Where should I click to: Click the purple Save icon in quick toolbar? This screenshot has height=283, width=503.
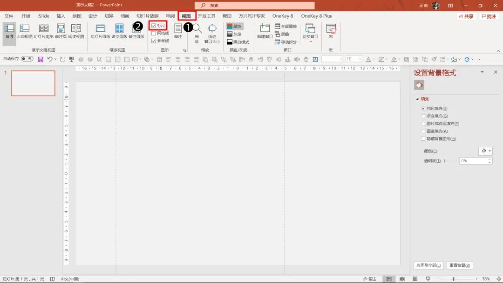point(41,59)
